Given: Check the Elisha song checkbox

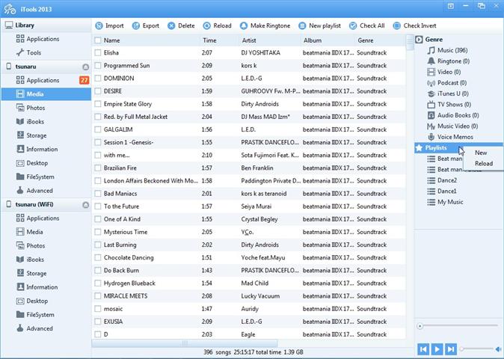Looking at the screenshot, I should click(98, 52).
